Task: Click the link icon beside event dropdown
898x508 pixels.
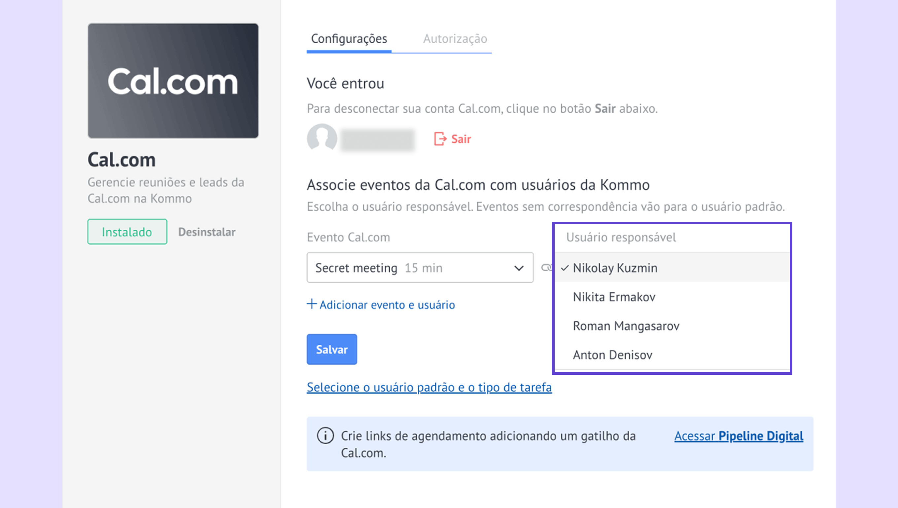Action: pyautogui.click(x=546, y=268)
